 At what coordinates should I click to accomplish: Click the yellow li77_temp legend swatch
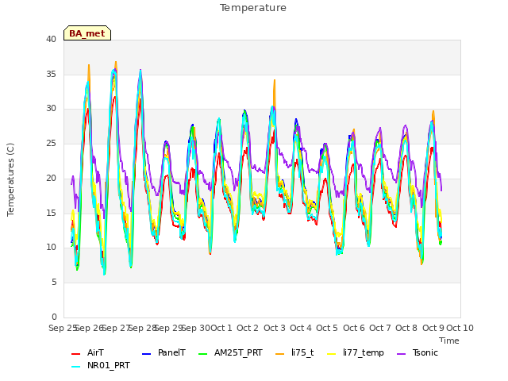[332, 353]
